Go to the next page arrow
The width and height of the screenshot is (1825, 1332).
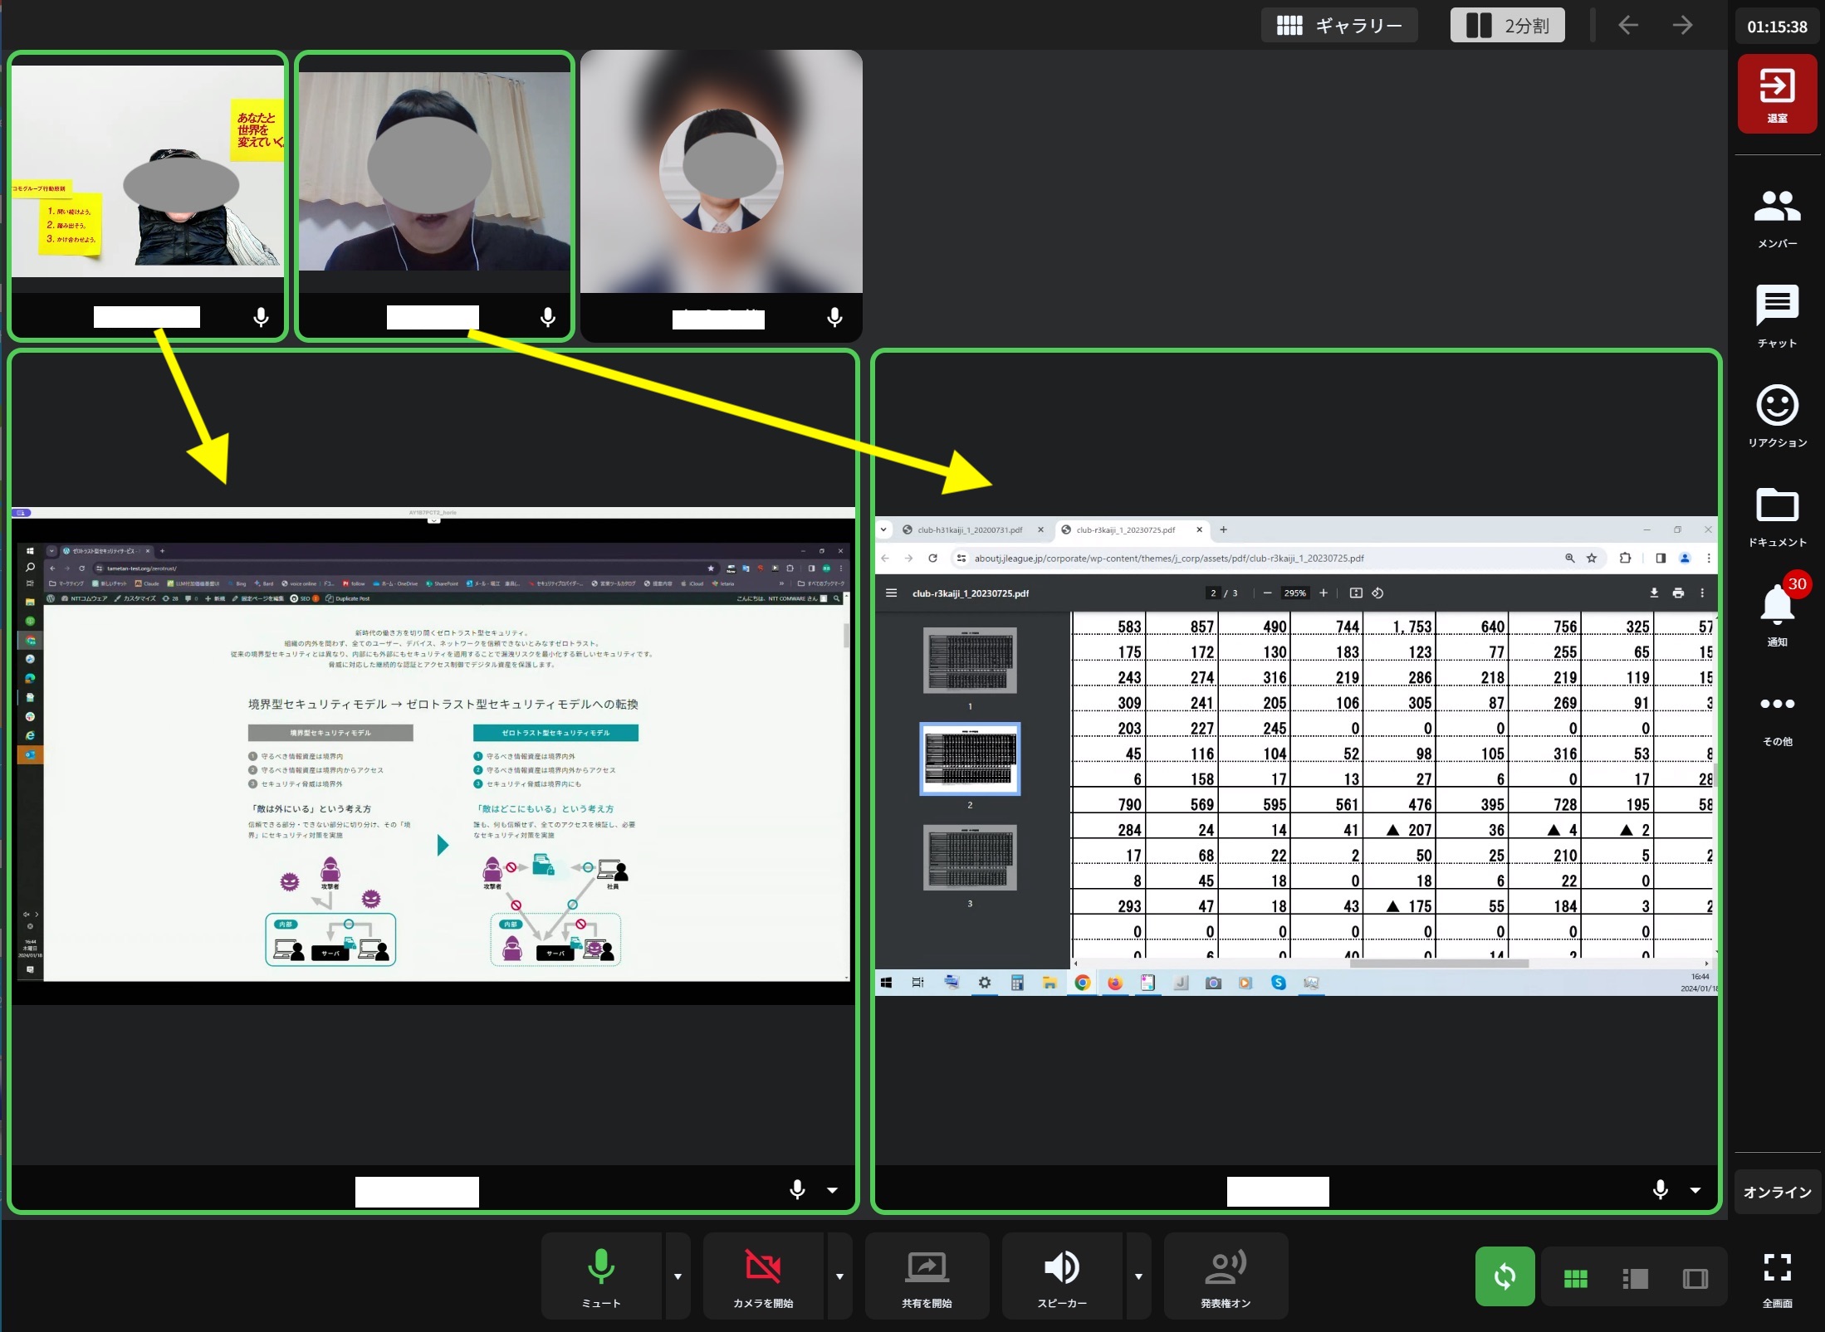[x=1683, y=26]
